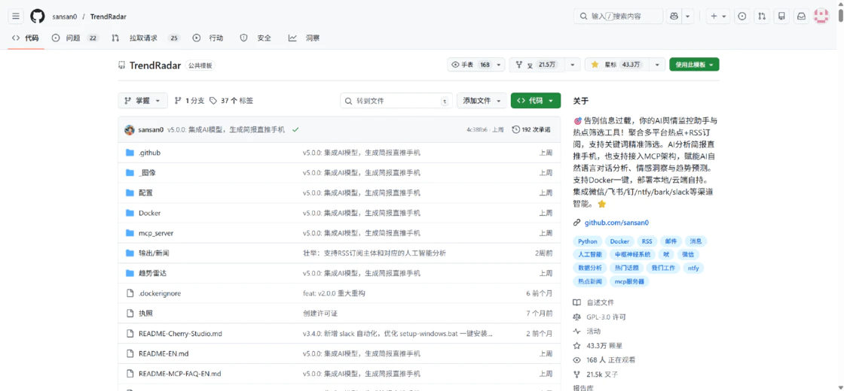Screen dimensions: 844x391
Task: Click the README-EN.md file icon
Action: 129,353
